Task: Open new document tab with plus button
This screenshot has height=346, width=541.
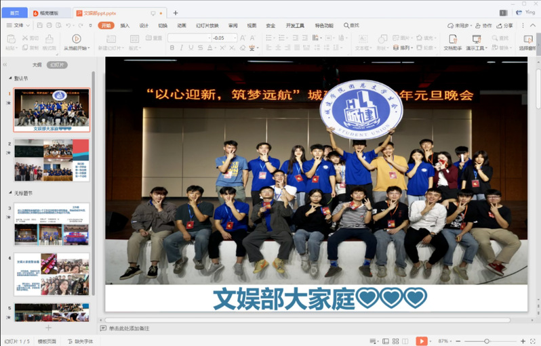Action: (176, 13)
